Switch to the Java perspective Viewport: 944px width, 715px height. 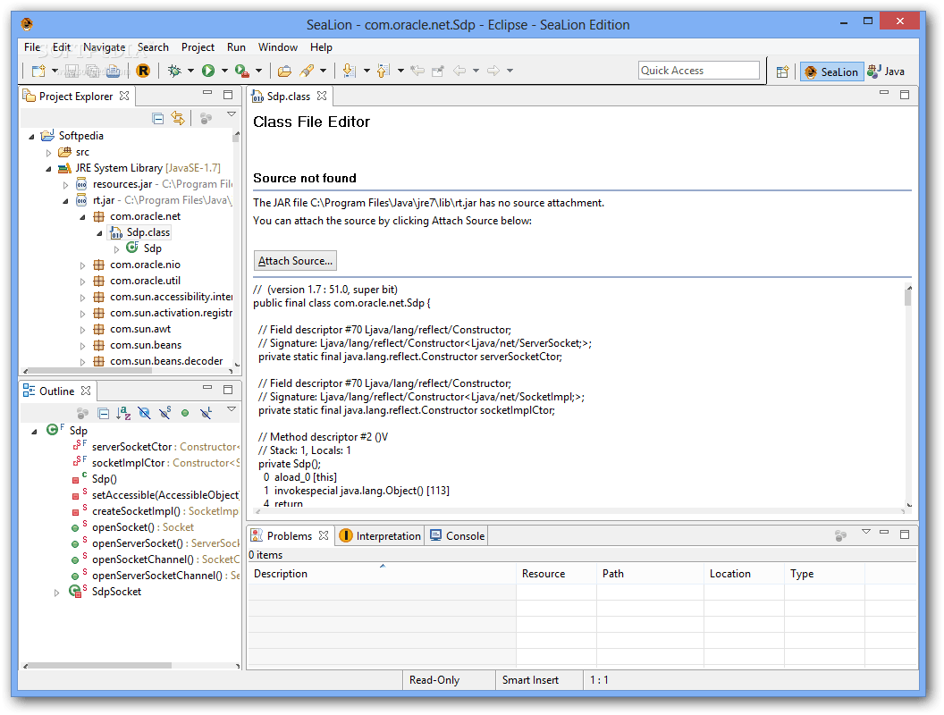pos(886,71)
